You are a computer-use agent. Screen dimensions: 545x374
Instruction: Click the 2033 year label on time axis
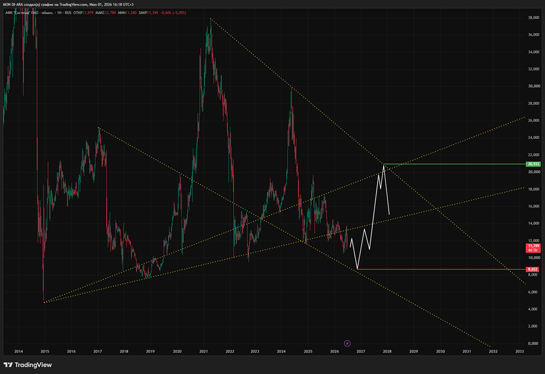(519, 352)
